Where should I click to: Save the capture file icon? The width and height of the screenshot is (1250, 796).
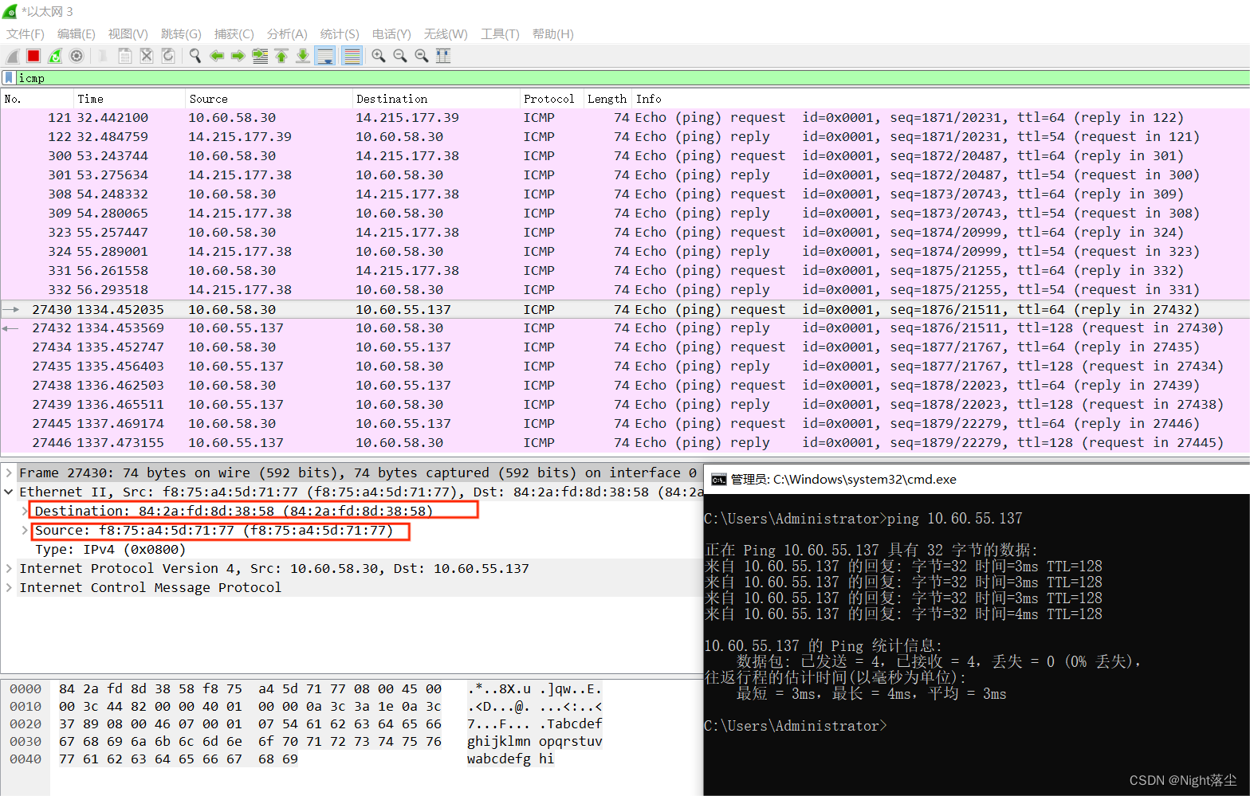(125, 56)
